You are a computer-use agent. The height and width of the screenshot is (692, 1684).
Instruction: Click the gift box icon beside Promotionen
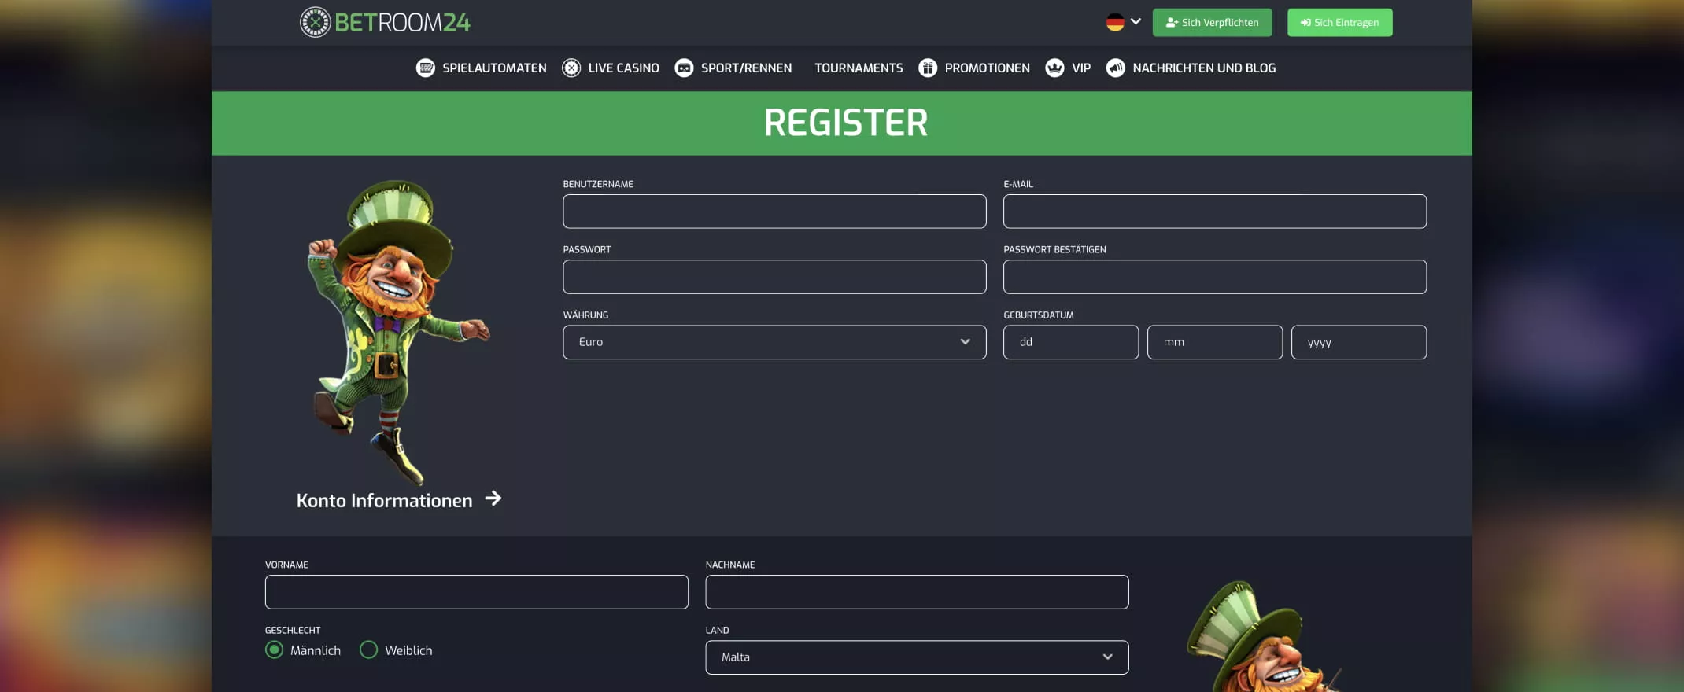point(928,68)
